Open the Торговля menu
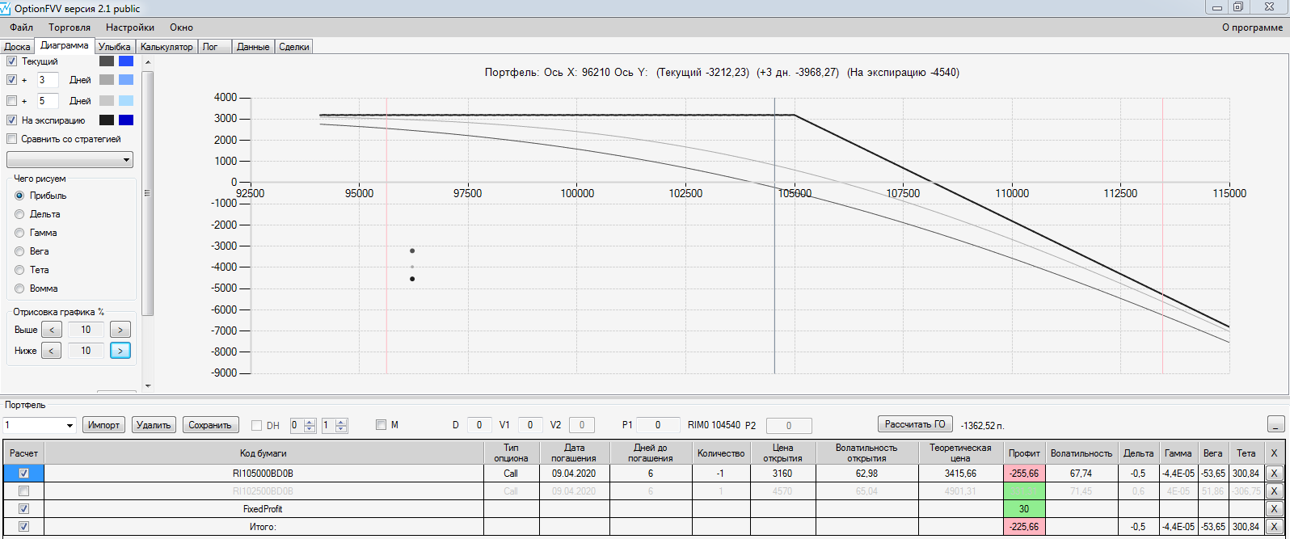 70,27
